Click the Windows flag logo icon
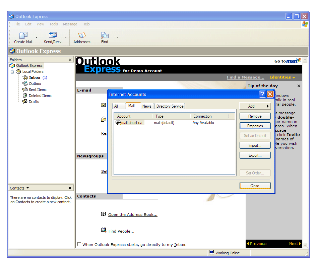 (305, 24)
